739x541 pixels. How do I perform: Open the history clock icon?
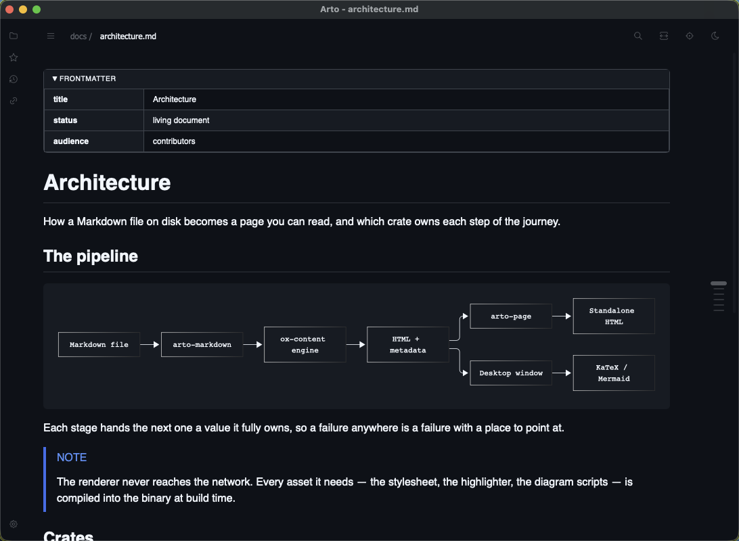click(14, 79)
